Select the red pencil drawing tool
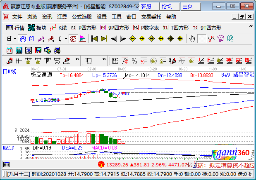256x180 pixels. 10,61
